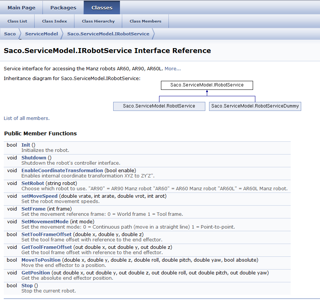The image size is (320, 300).
Task: Open the Class Hierarchy sub-tab
Action: click(x=98, y=21)
